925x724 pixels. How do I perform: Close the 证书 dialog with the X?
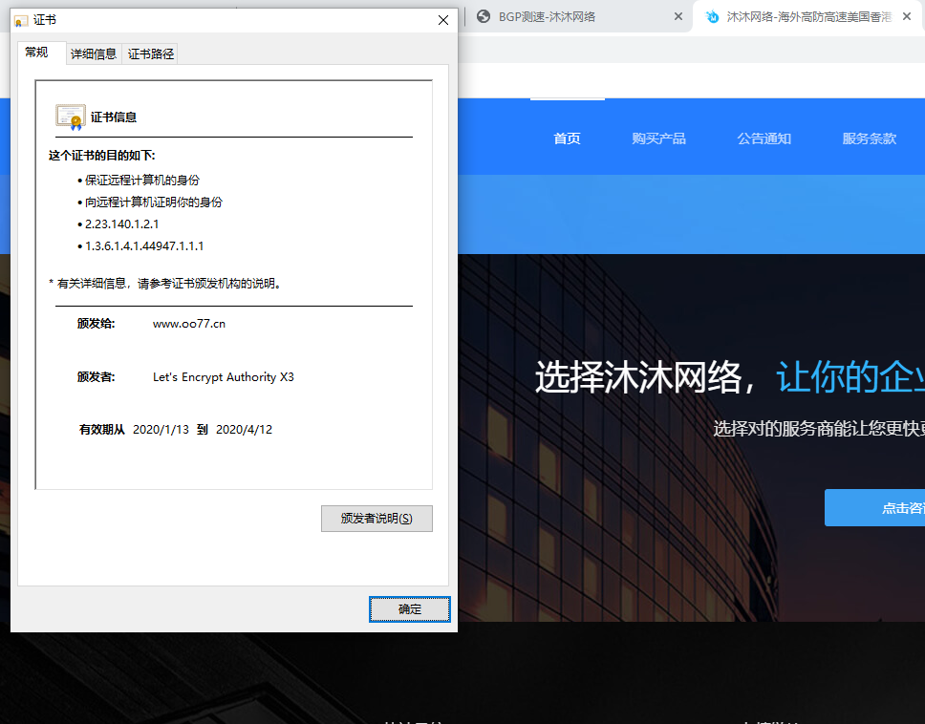click(x=442, y=20)
